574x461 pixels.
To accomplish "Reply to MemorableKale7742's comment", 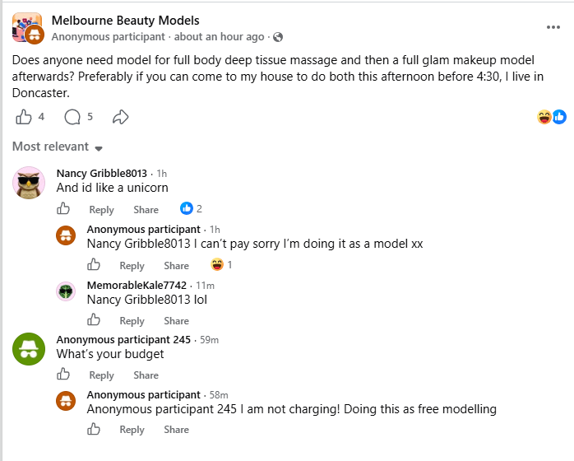I will (x=132, y=321).
